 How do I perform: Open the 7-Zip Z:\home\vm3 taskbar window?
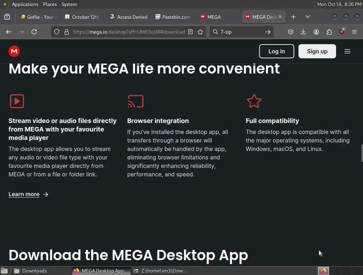161,271
